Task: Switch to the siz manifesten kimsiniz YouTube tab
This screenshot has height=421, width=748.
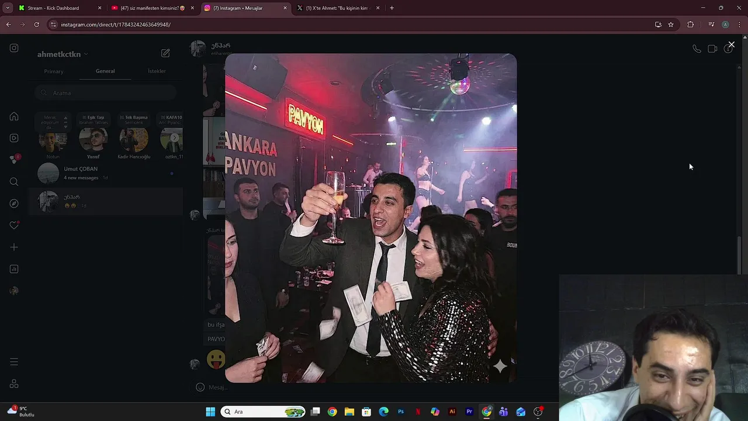Action: (x=153, y=8)
